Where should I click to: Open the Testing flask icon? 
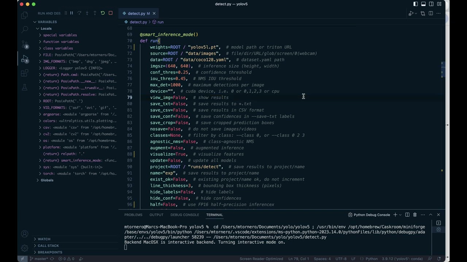click(24, 87)
